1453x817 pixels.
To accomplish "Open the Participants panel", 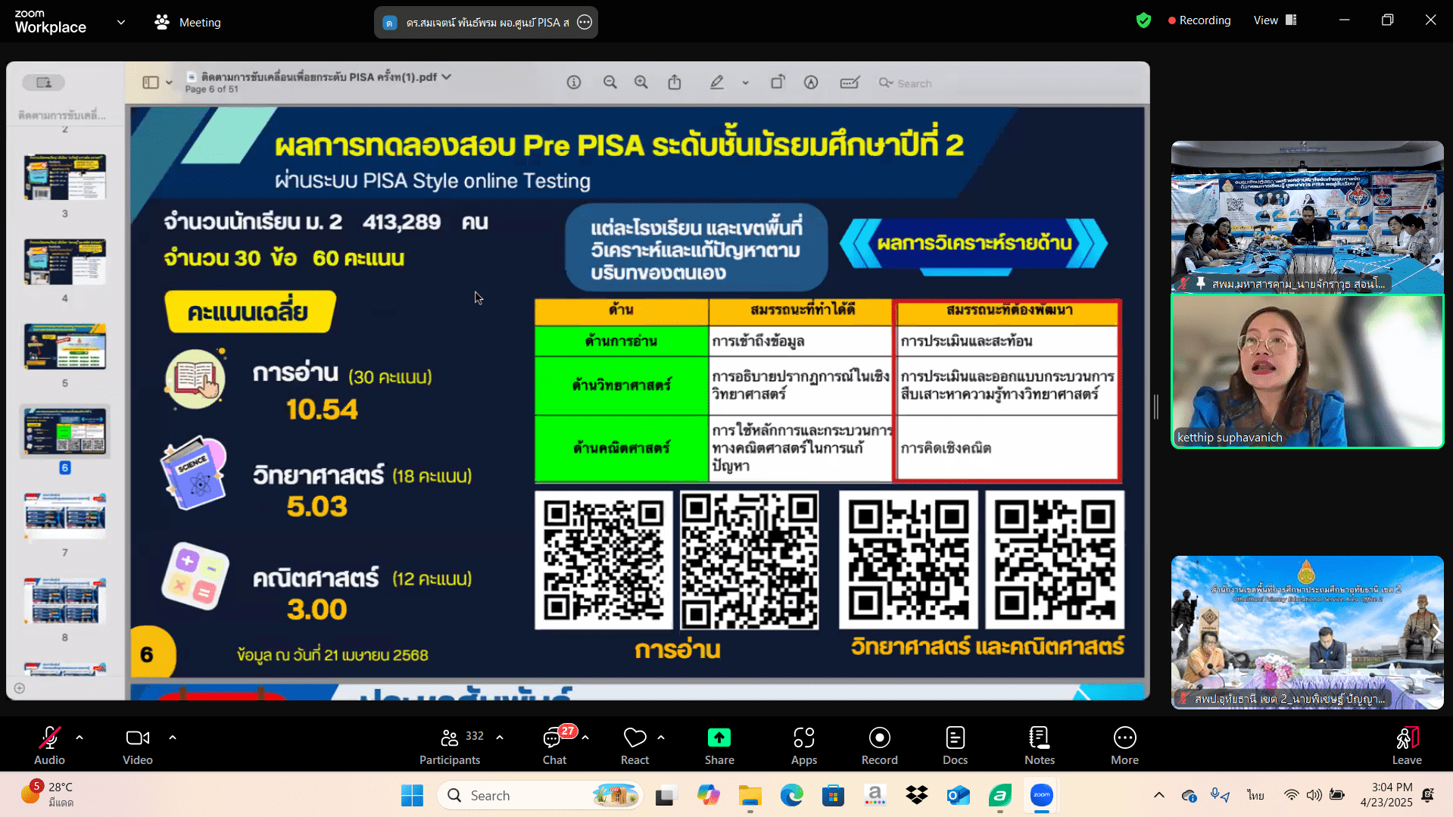I will point(451,745).
